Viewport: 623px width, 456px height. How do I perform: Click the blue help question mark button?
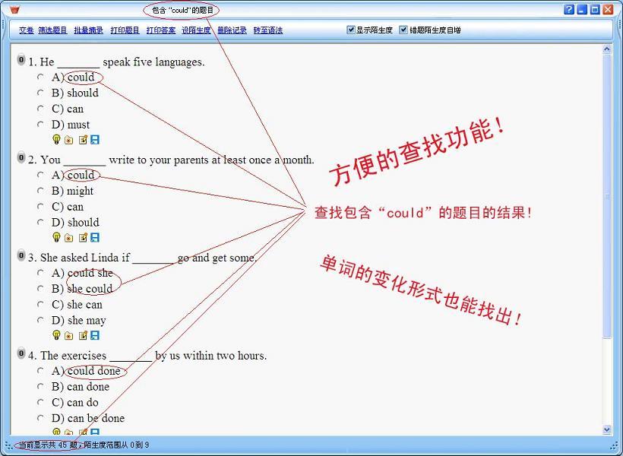tap(569, 10)
